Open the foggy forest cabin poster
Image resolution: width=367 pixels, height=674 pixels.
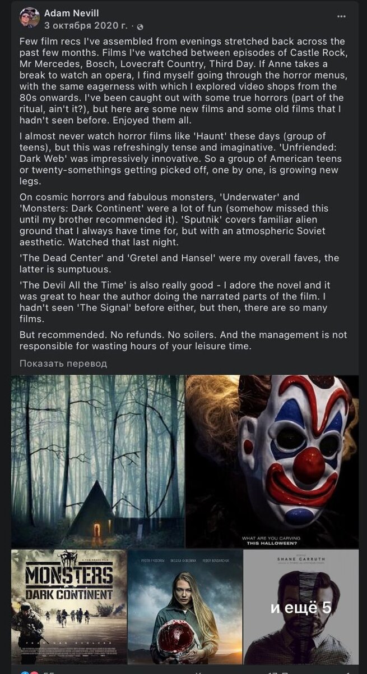[97, 461]
